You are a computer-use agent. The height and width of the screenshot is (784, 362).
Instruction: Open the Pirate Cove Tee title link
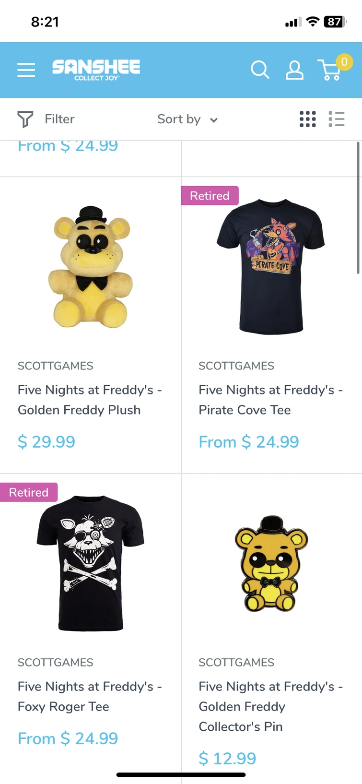(x=270, y=400)
